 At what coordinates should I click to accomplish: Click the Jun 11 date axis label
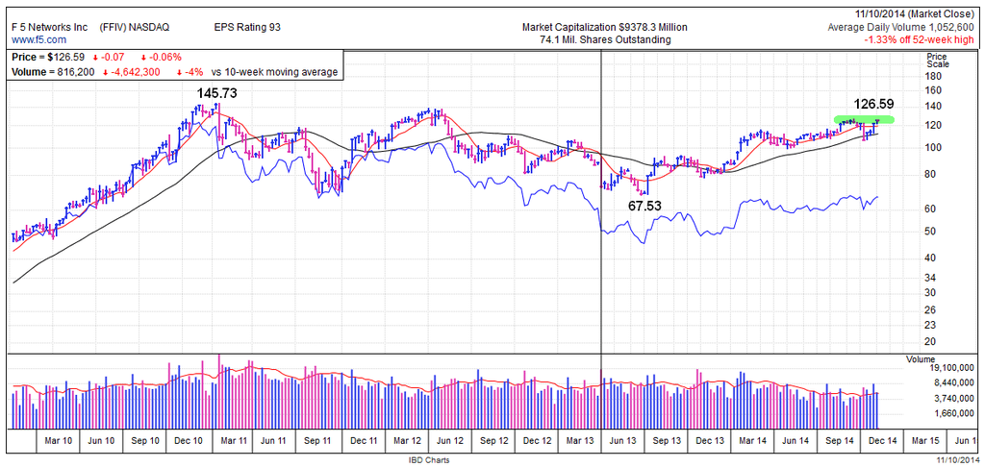274,441
